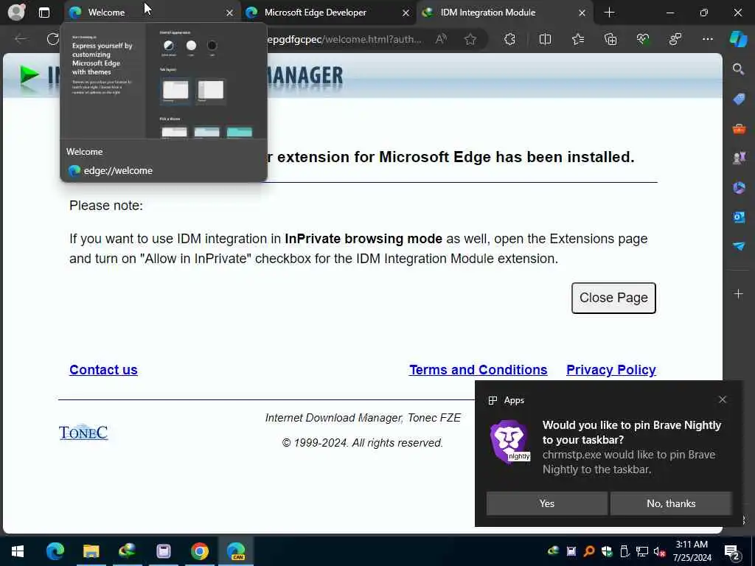Open Windows Security tray icon
Screen dimensions: 755x566
pos(607,551)
